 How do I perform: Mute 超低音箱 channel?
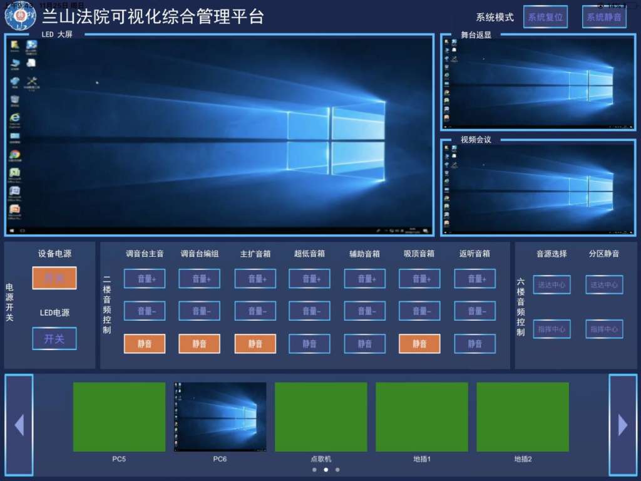coord(309,344)
